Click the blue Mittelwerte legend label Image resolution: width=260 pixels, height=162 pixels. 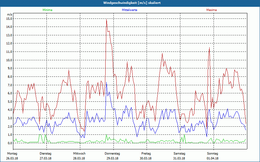point(129,10)
